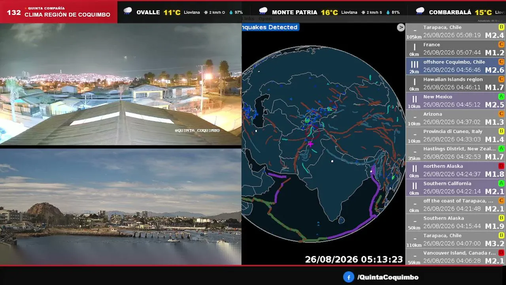The width and height of the screenshot is (506, 285).
Task: Click the humidity drop icon beside 97%
Action: pyautogui.click(x=231, y=13)
